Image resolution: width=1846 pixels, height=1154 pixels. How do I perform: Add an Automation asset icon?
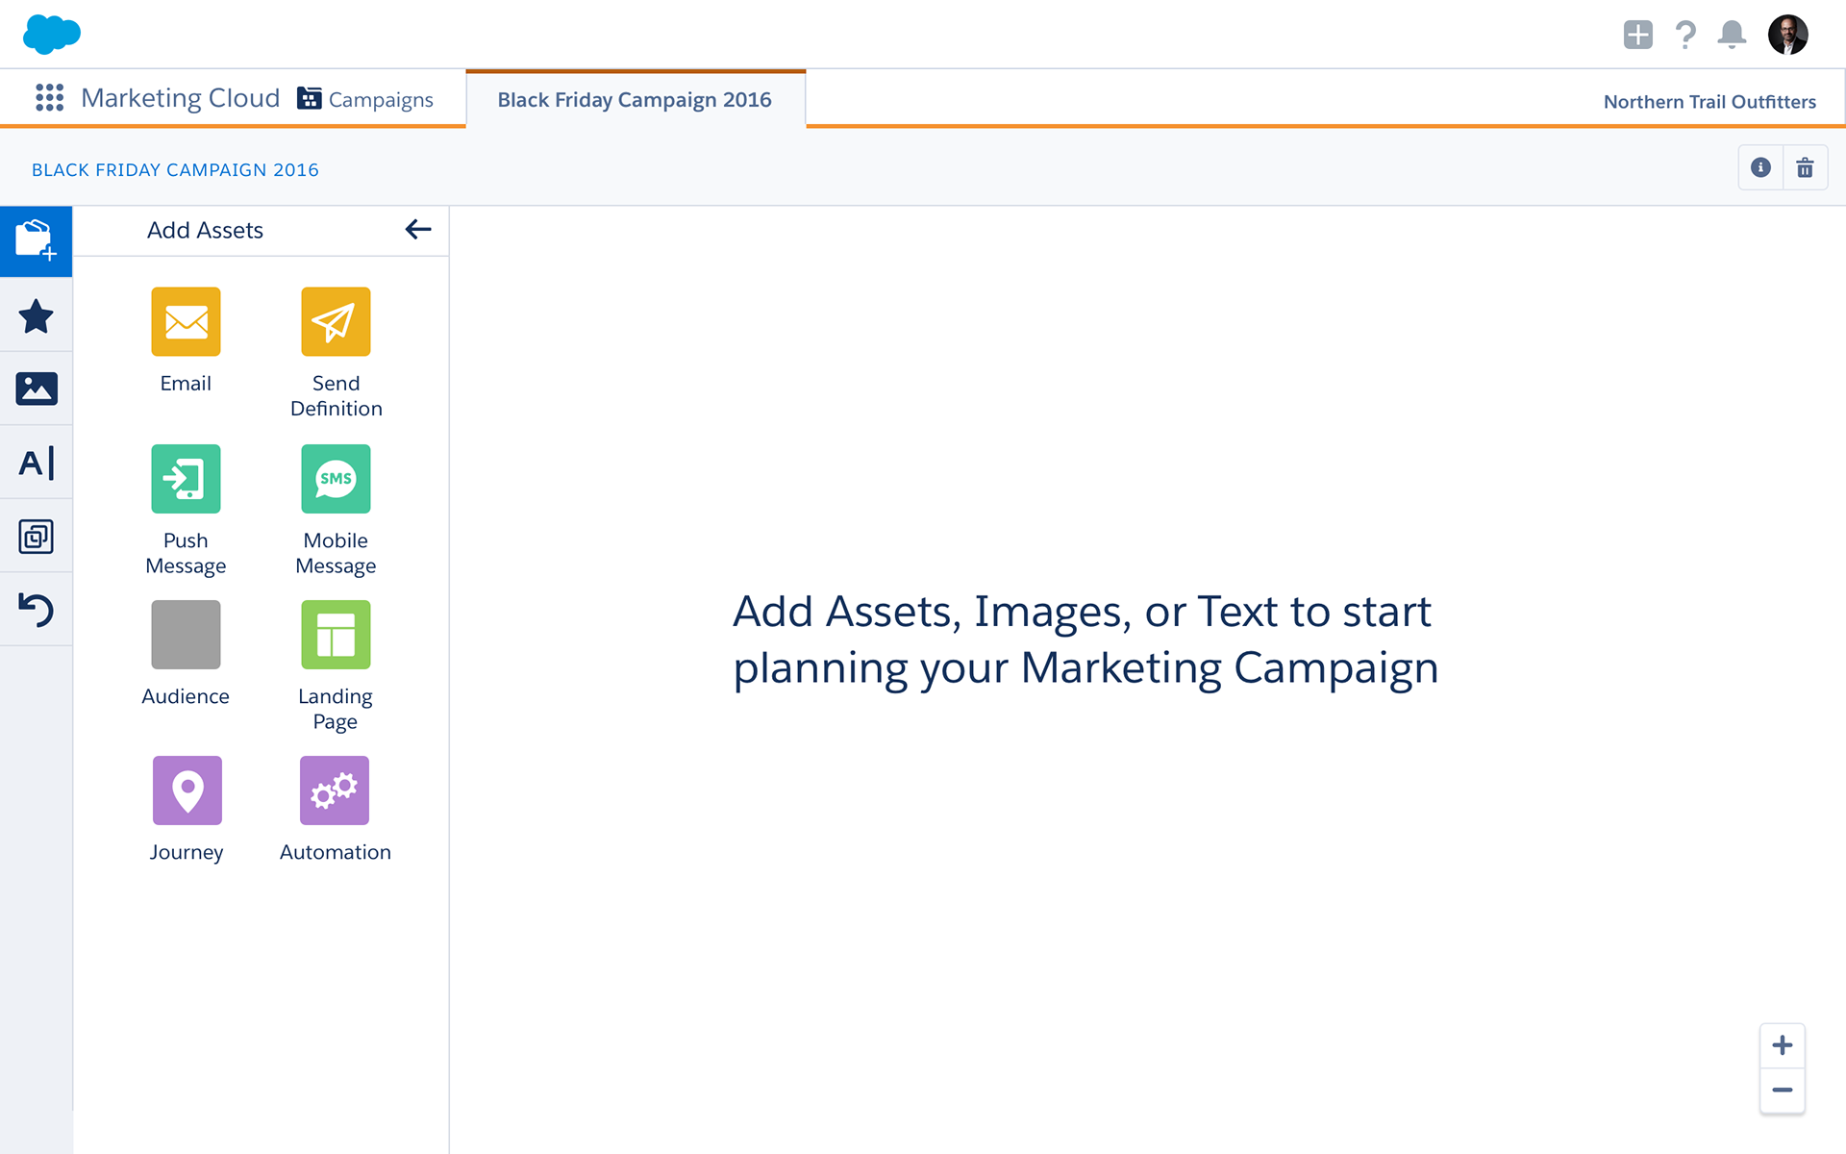(x=335, y=790)
